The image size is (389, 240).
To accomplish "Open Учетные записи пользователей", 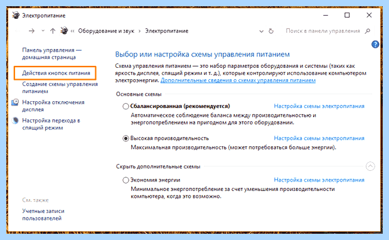I will 43,215.
